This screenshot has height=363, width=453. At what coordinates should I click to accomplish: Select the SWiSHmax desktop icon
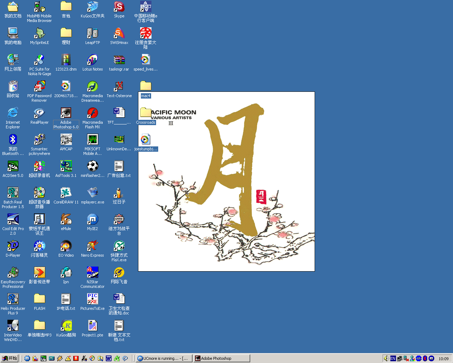[119, 36]
